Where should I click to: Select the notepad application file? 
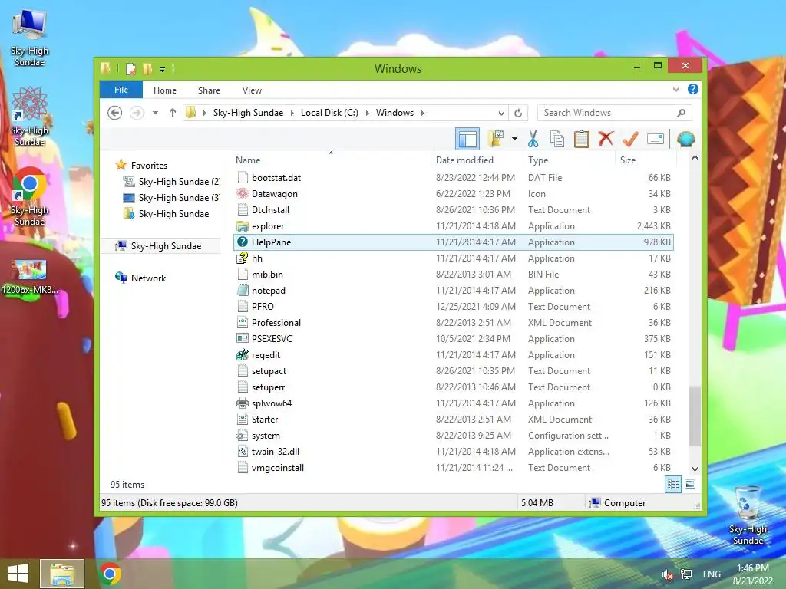pyautogui.click(x=454, y=291)
